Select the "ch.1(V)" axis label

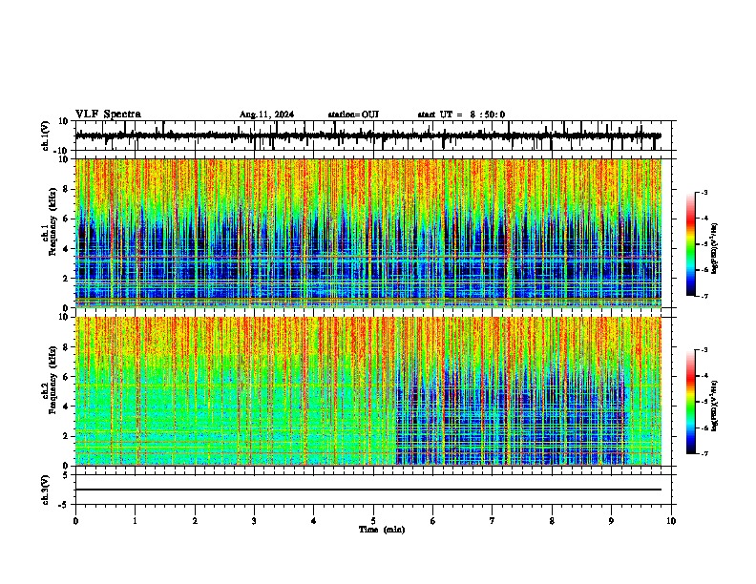pos(46,136)
